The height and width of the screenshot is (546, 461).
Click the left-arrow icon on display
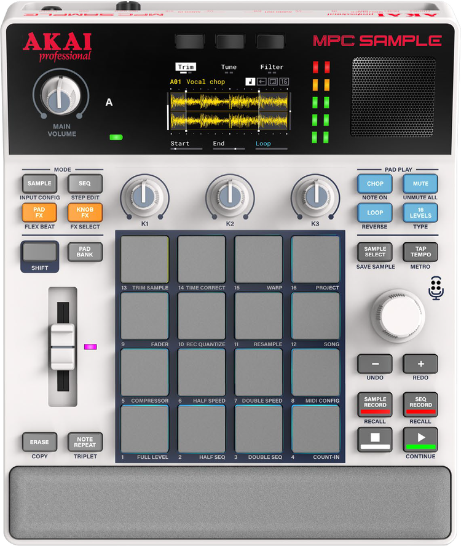click(x=261, y=82)
